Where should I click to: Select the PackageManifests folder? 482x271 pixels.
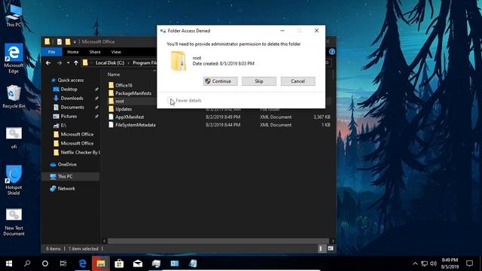[133, 93]
